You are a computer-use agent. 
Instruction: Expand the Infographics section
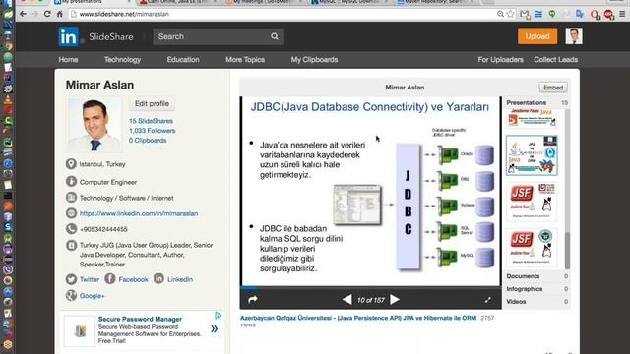(x=537, y=289)
